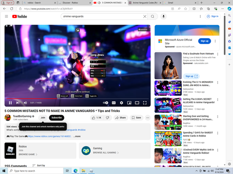Start voice search with the microphone
This screenshot has height=174, width=233.
point(164,16)
